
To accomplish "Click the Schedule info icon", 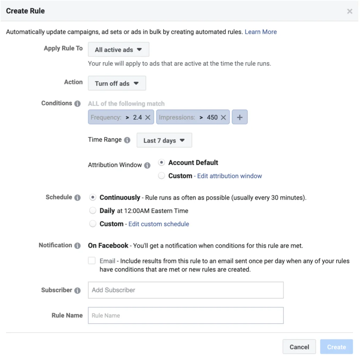I will coord(77,198).
